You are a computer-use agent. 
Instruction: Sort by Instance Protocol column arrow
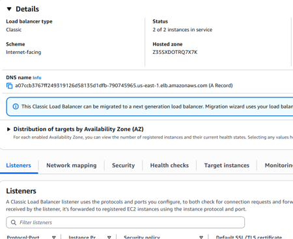pos(109,237)
